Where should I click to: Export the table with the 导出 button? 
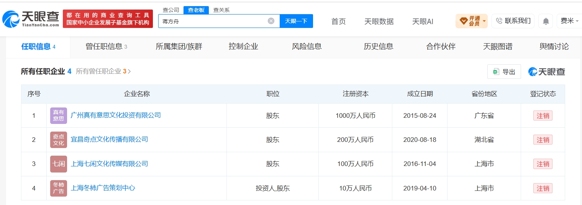pos(504,72)
